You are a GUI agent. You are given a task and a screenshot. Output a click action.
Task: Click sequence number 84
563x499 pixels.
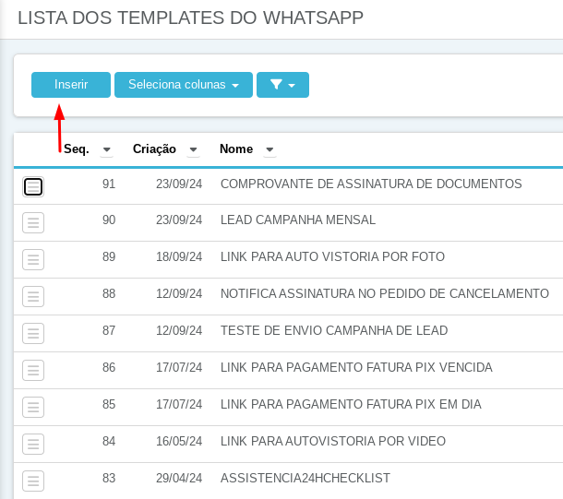109,441
